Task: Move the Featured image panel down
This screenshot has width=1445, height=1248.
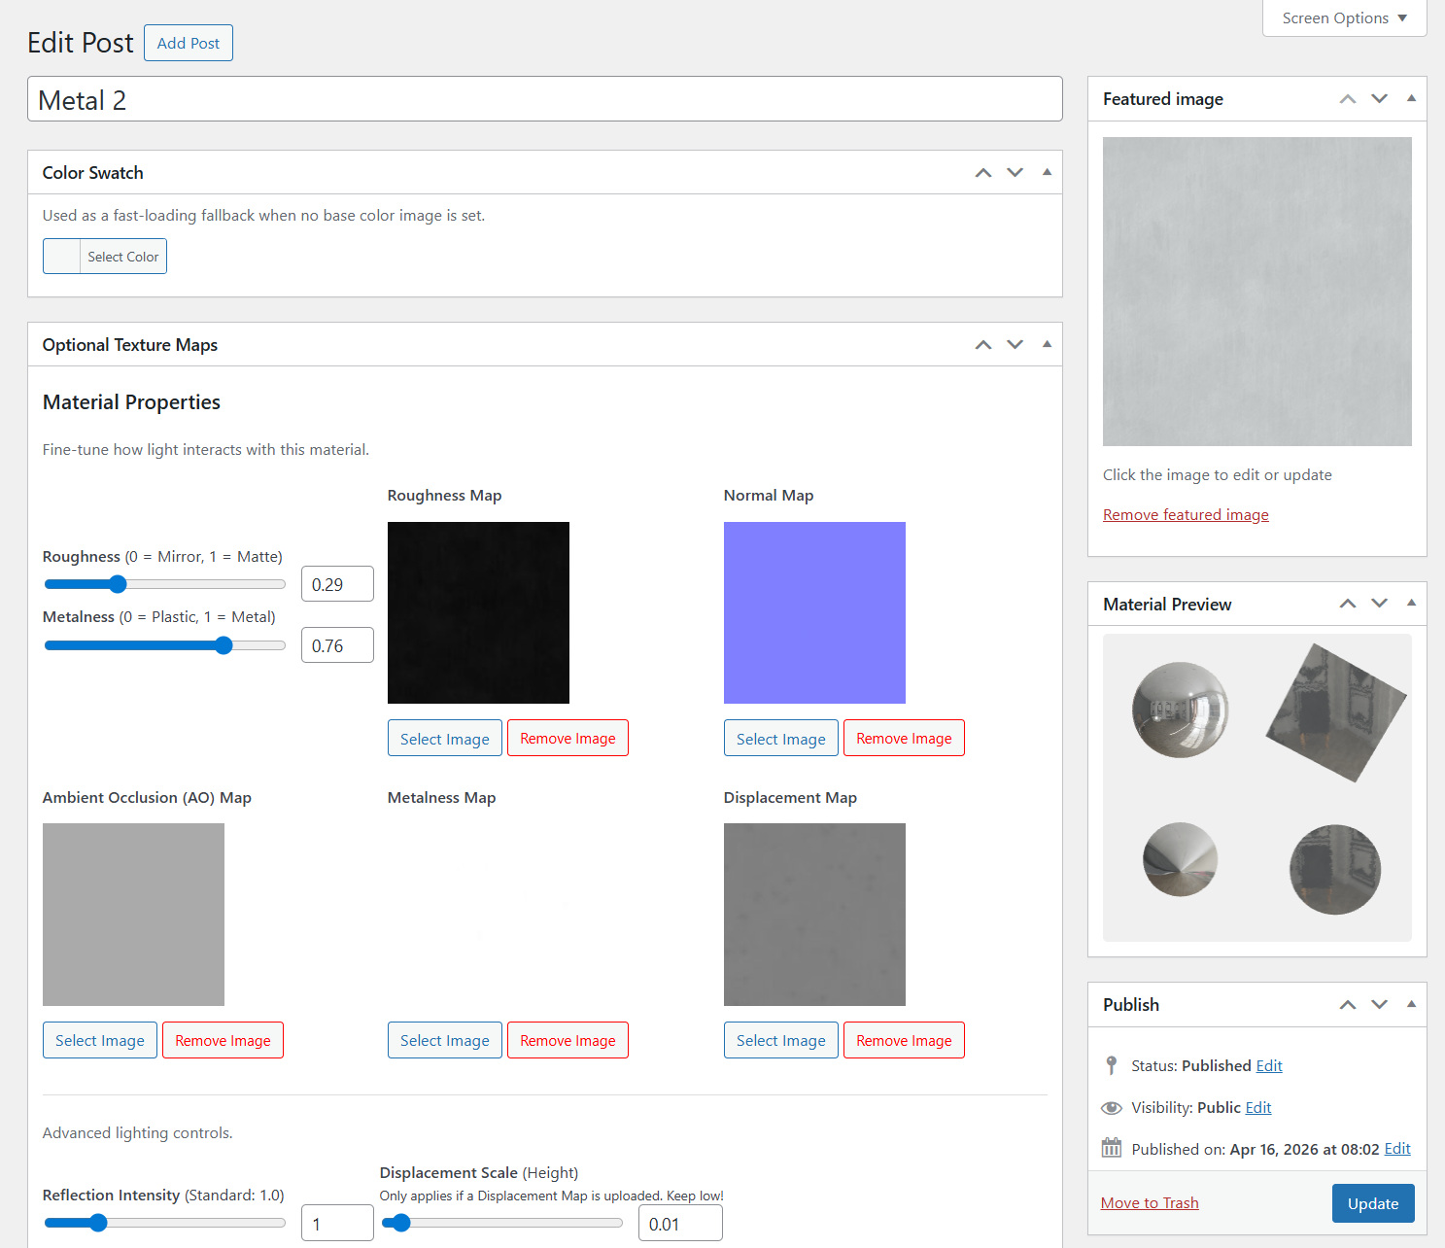Action: pos(1379,98)
